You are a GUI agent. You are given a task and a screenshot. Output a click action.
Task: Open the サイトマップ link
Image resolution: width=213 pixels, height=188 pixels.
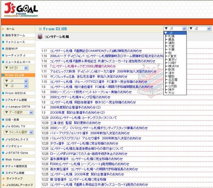click(14, 178)
